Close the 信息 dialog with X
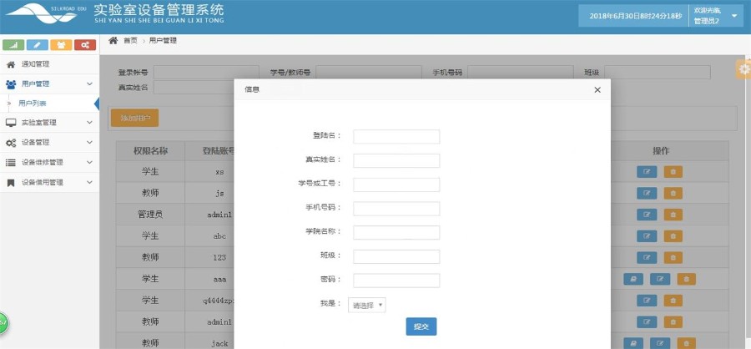This screenshot has width=751, height=349. coord(597,89)
